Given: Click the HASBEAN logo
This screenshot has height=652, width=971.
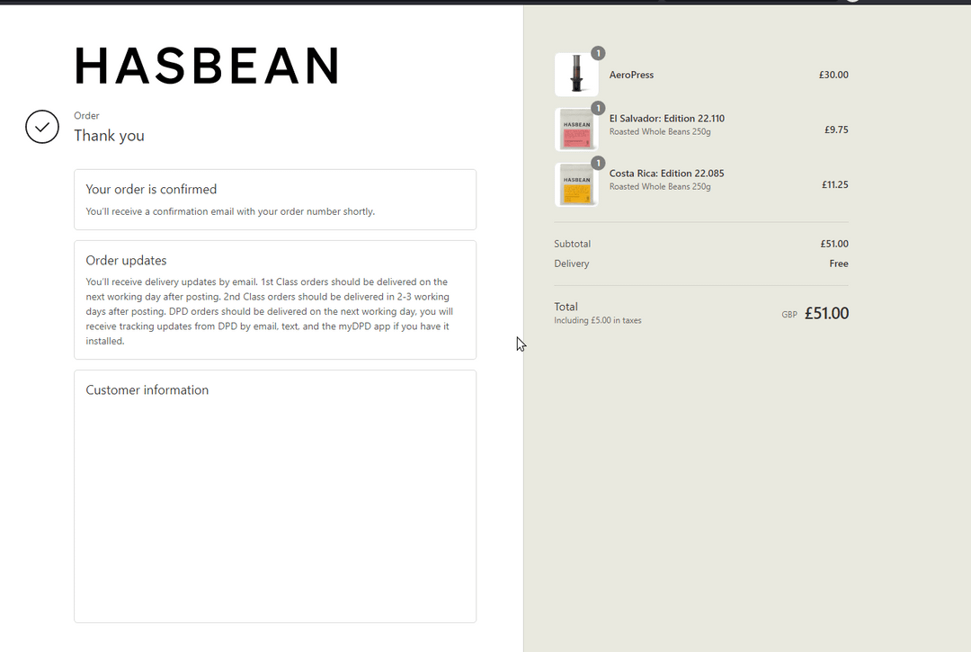Looking at the screenshot, I should 207,67.
